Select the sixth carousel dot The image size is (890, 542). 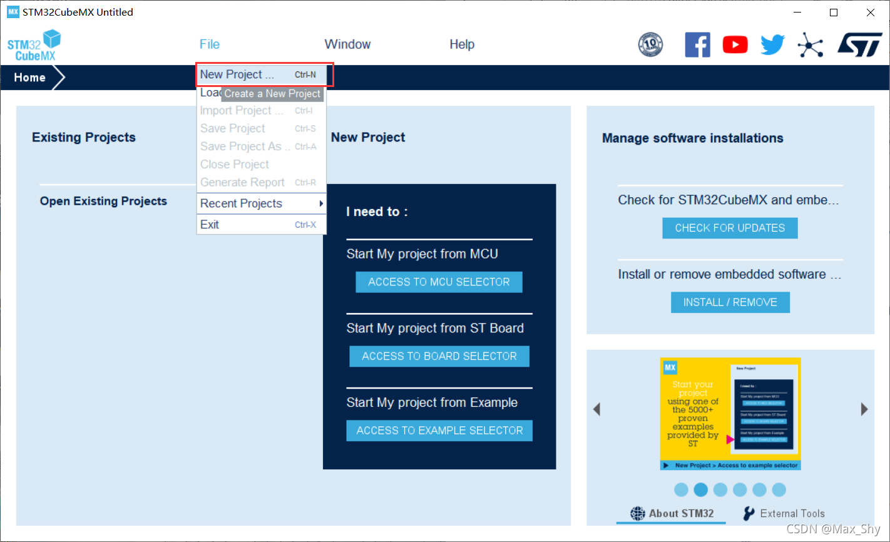click(x=779, y=490)
